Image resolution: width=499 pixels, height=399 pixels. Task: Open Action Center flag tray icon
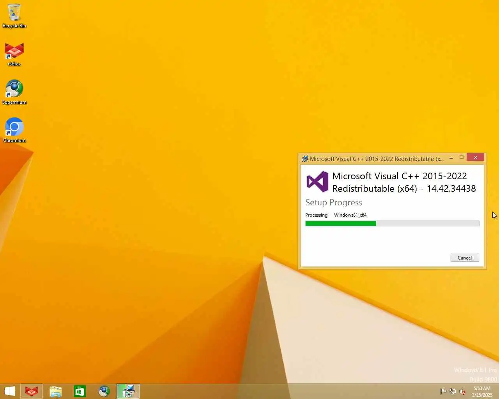point(443,392)
